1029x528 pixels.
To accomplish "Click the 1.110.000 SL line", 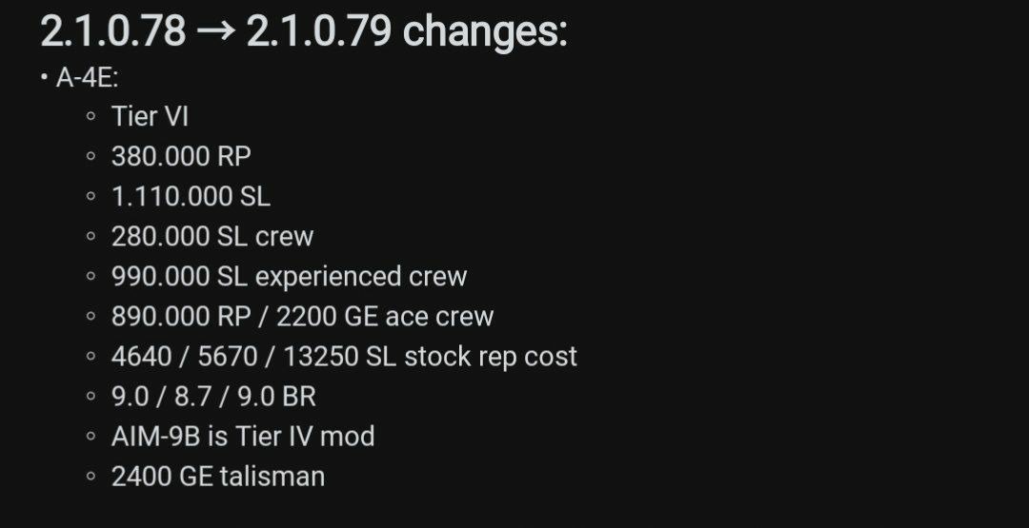I will pos(191,197).
